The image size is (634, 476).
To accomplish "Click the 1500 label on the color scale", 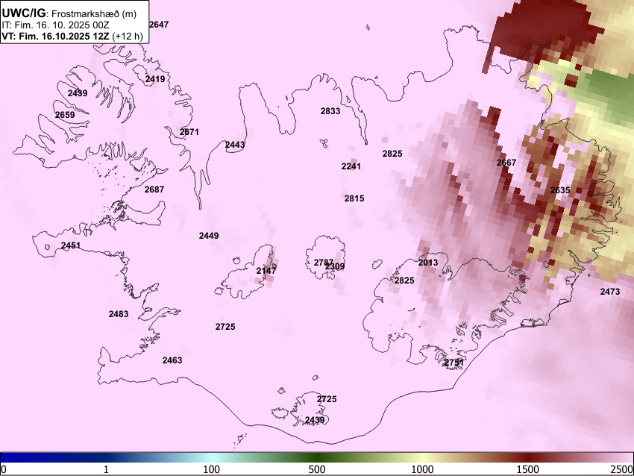I will (528, 469).
